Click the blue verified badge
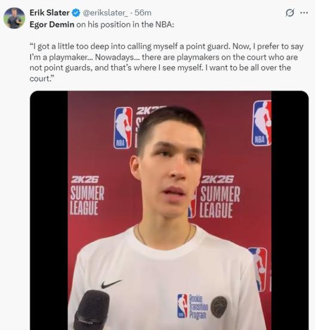The image size is (315, 330). coord(76,13)
